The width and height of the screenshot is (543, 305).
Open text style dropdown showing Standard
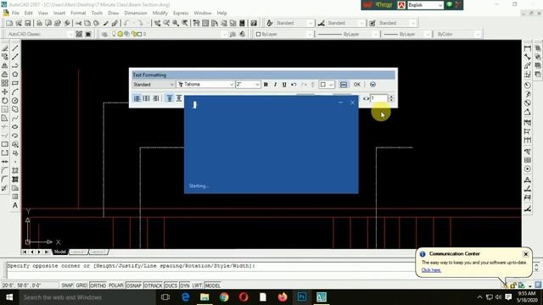pyautogui.click(x=154, y=85)
